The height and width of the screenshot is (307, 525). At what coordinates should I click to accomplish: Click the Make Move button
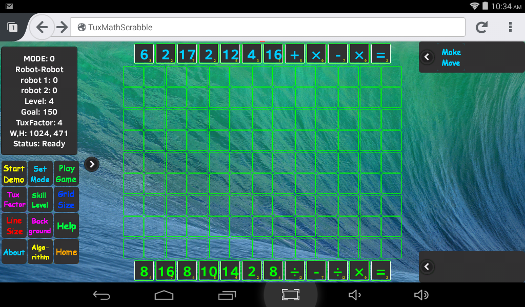451,57
